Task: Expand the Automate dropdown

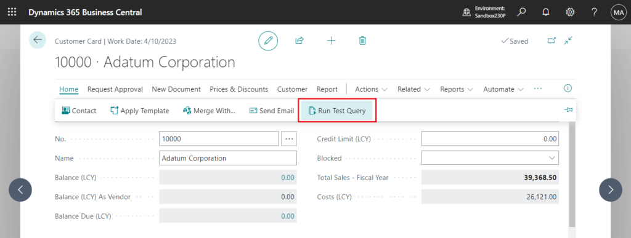Action: 503,89
